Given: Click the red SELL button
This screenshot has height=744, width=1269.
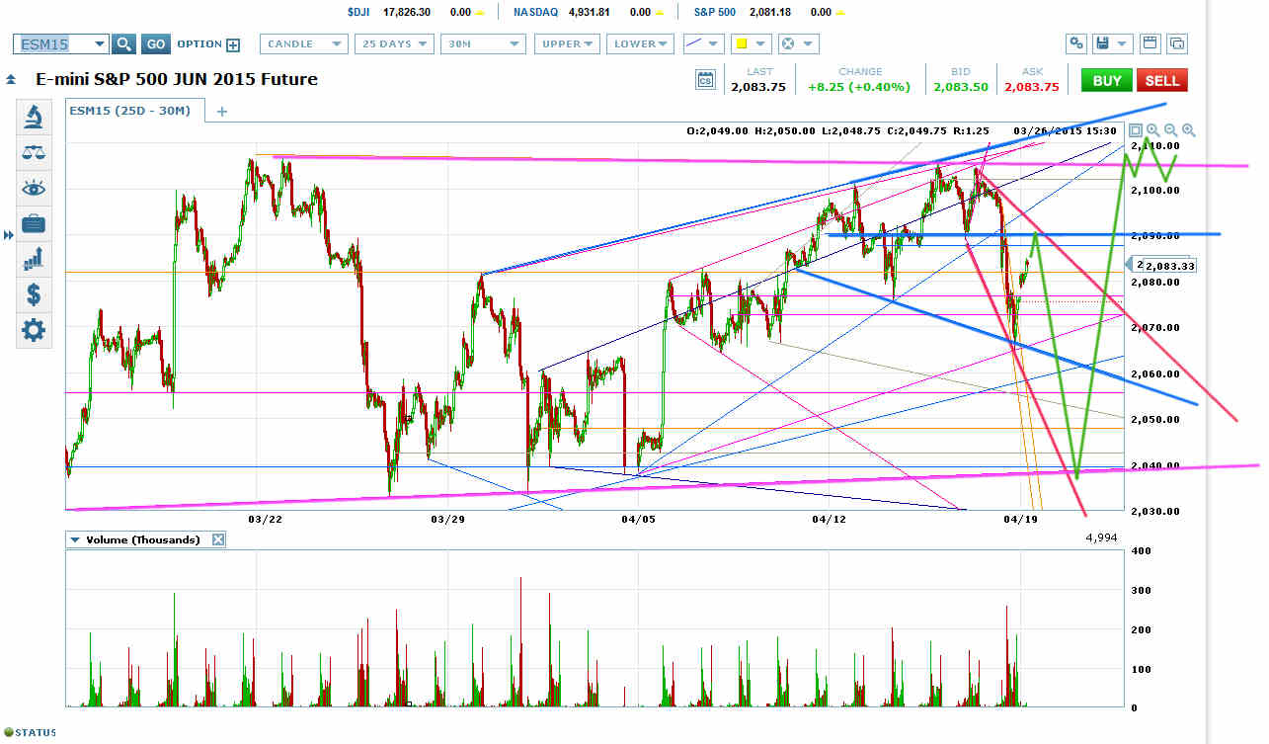Looking at the screenshot, I should click(1161, 80).
